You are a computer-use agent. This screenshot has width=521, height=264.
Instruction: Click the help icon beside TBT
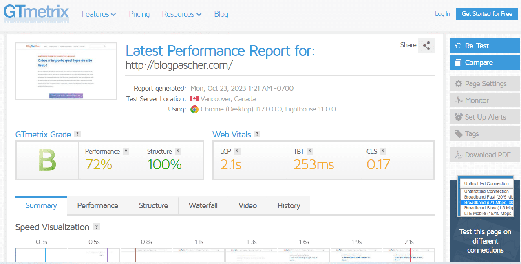[310, 151]
